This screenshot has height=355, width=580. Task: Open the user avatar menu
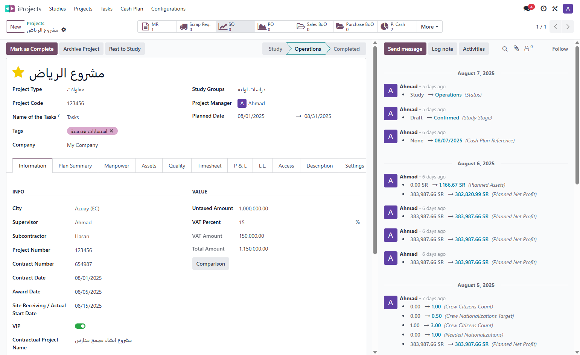tap(568, 9)
